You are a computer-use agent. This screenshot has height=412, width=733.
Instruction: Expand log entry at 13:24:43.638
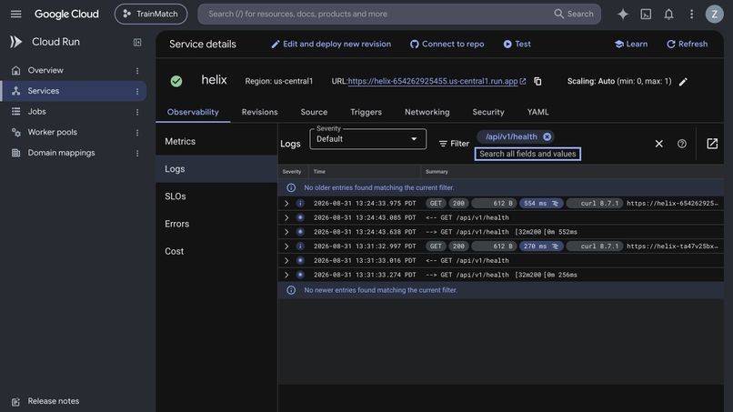286,232
